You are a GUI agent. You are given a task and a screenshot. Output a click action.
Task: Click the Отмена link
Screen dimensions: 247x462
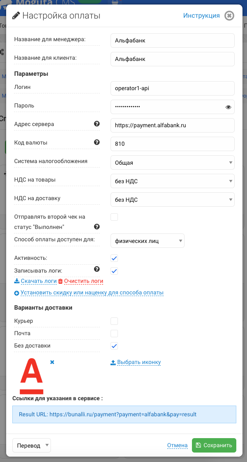point(177,445)
